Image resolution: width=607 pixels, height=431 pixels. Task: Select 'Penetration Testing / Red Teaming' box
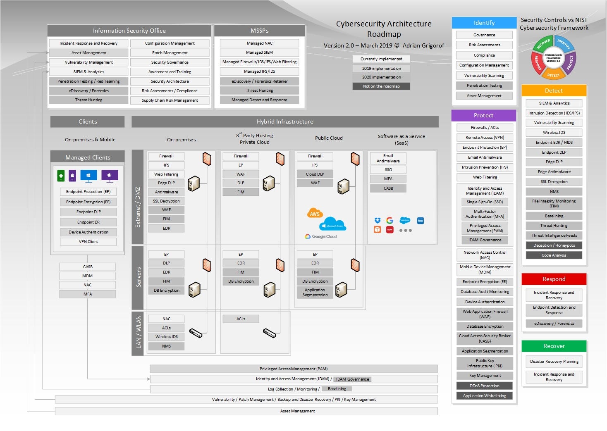[x=88, y=81]
